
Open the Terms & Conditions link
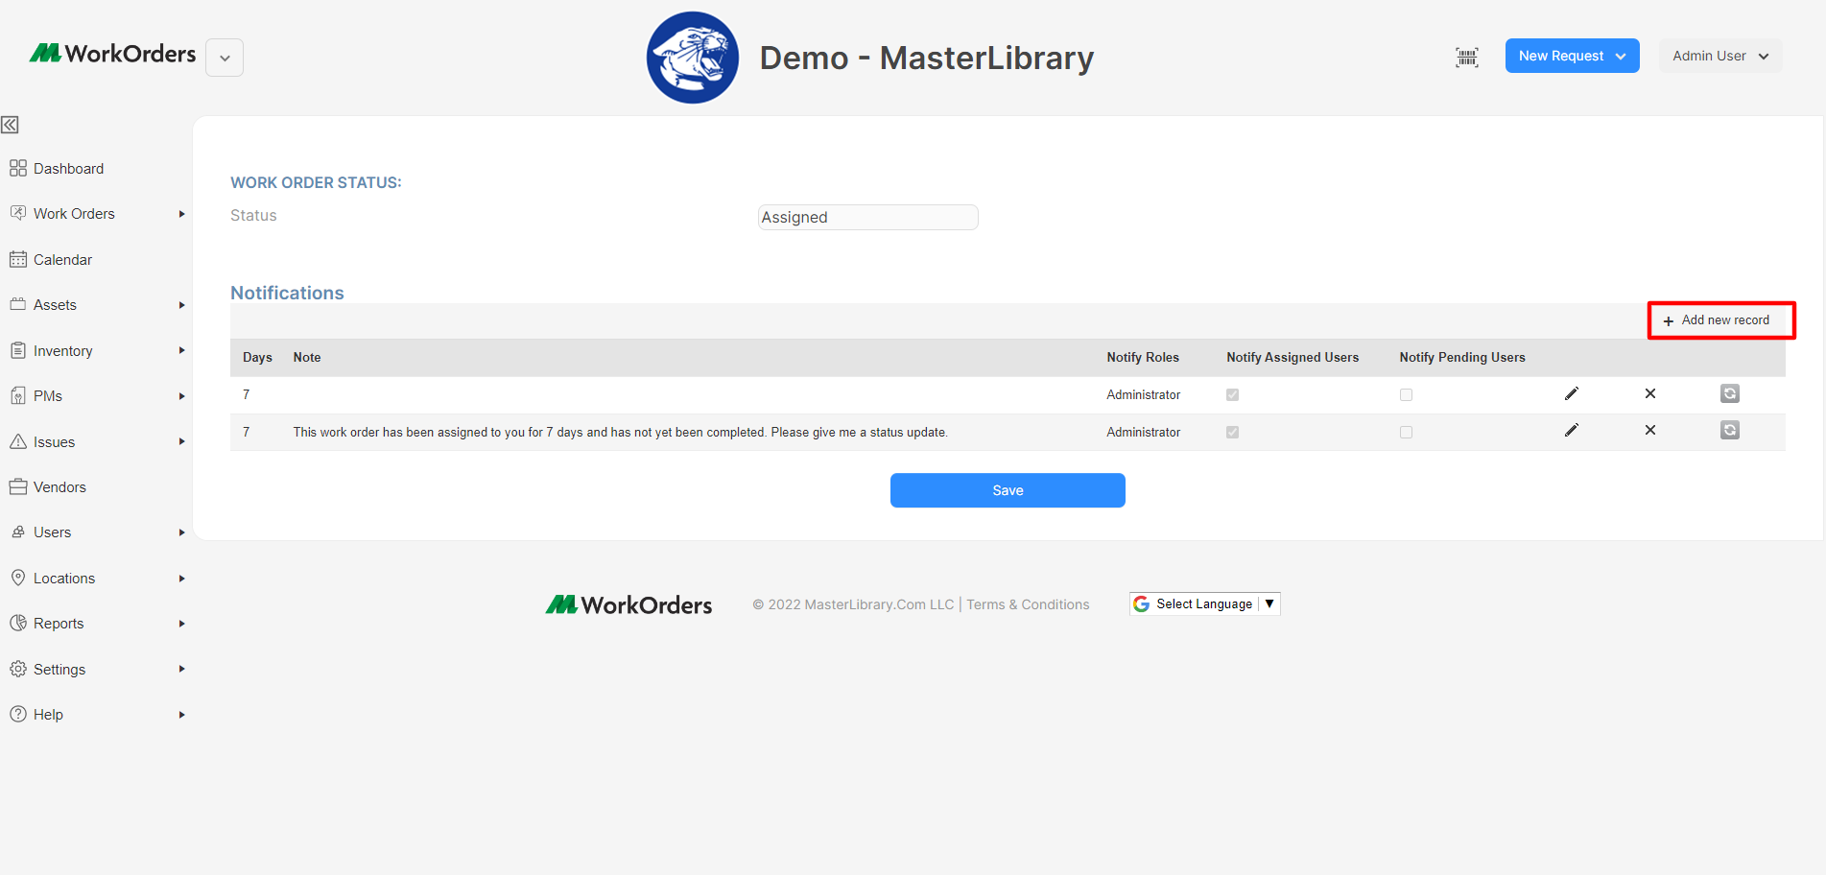coord(1028,604)
